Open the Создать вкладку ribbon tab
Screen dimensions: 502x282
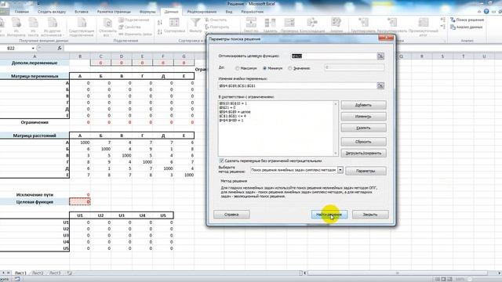pyautogui.click(x=52, y=12)
